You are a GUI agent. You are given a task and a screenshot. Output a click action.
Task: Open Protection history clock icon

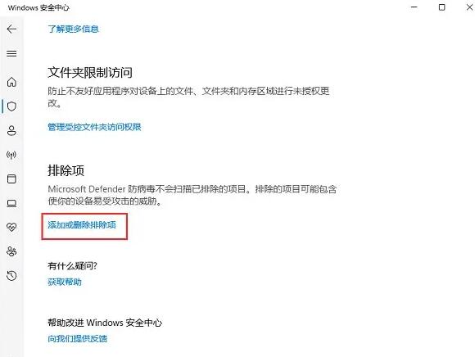pyautogui.click(x=11, y=276)
